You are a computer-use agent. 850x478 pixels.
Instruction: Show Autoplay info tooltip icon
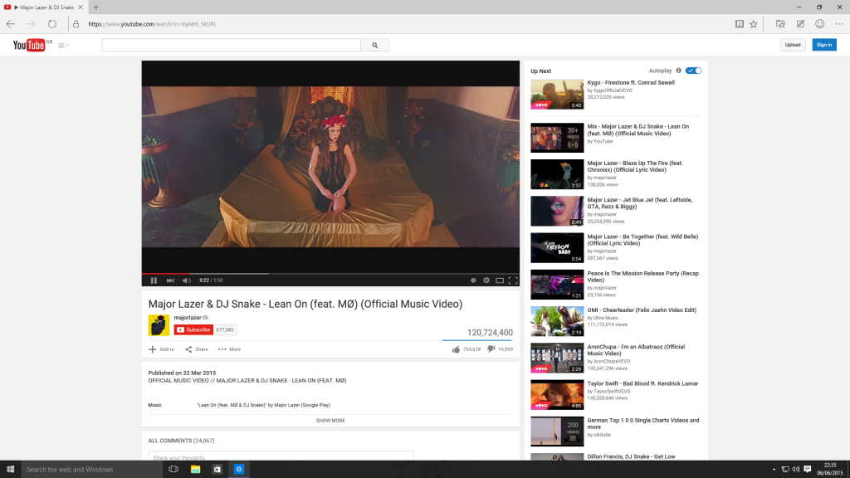tap(678, 71)
